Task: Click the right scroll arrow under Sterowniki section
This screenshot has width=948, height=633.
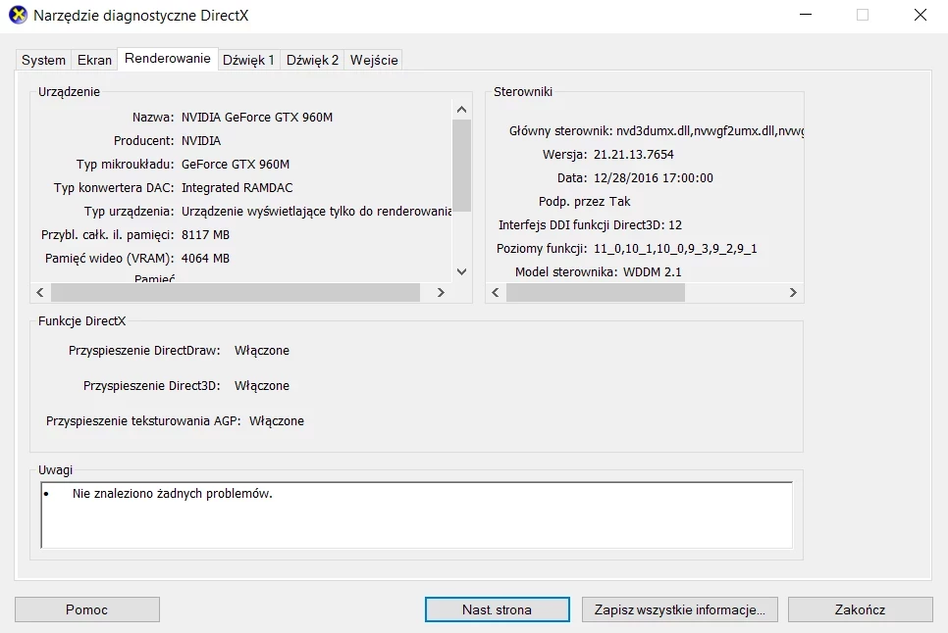Action: [794, 292]
